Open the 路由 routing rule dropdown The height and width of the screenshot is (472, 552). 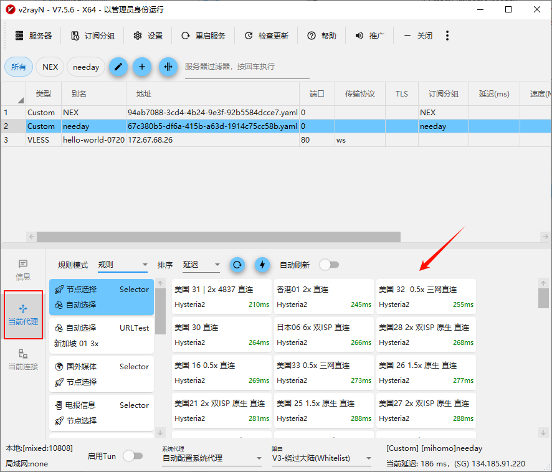[x=321, y=458]
